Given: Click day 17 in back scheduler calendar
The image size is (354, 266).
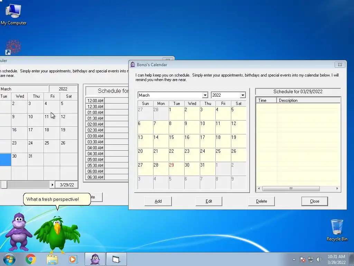Looking at the screenshot, I should 36,133.
